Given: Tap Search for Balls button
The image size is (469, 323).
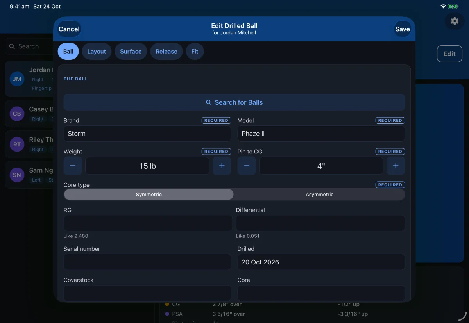Looking at the screenshot, I should [234, 102].
